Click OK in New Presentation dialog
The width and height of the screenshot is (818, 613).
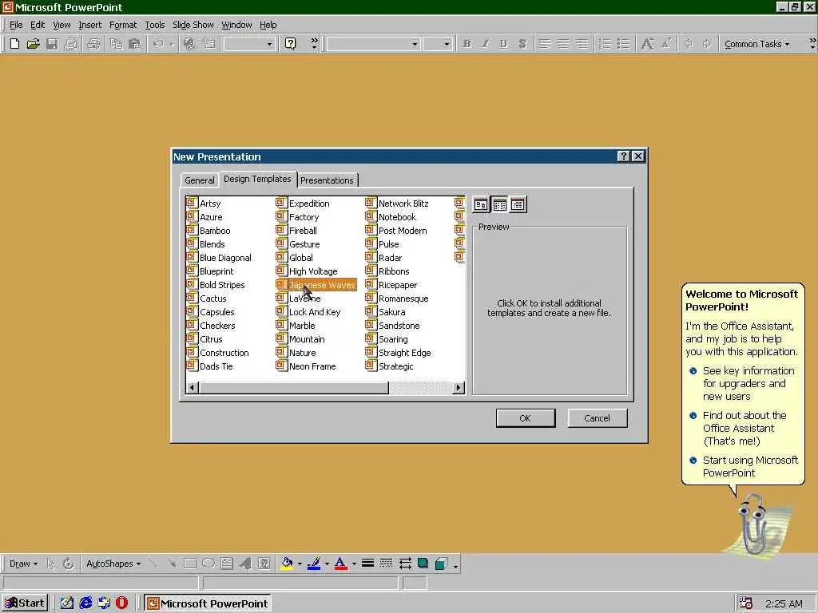click(526, 418)
